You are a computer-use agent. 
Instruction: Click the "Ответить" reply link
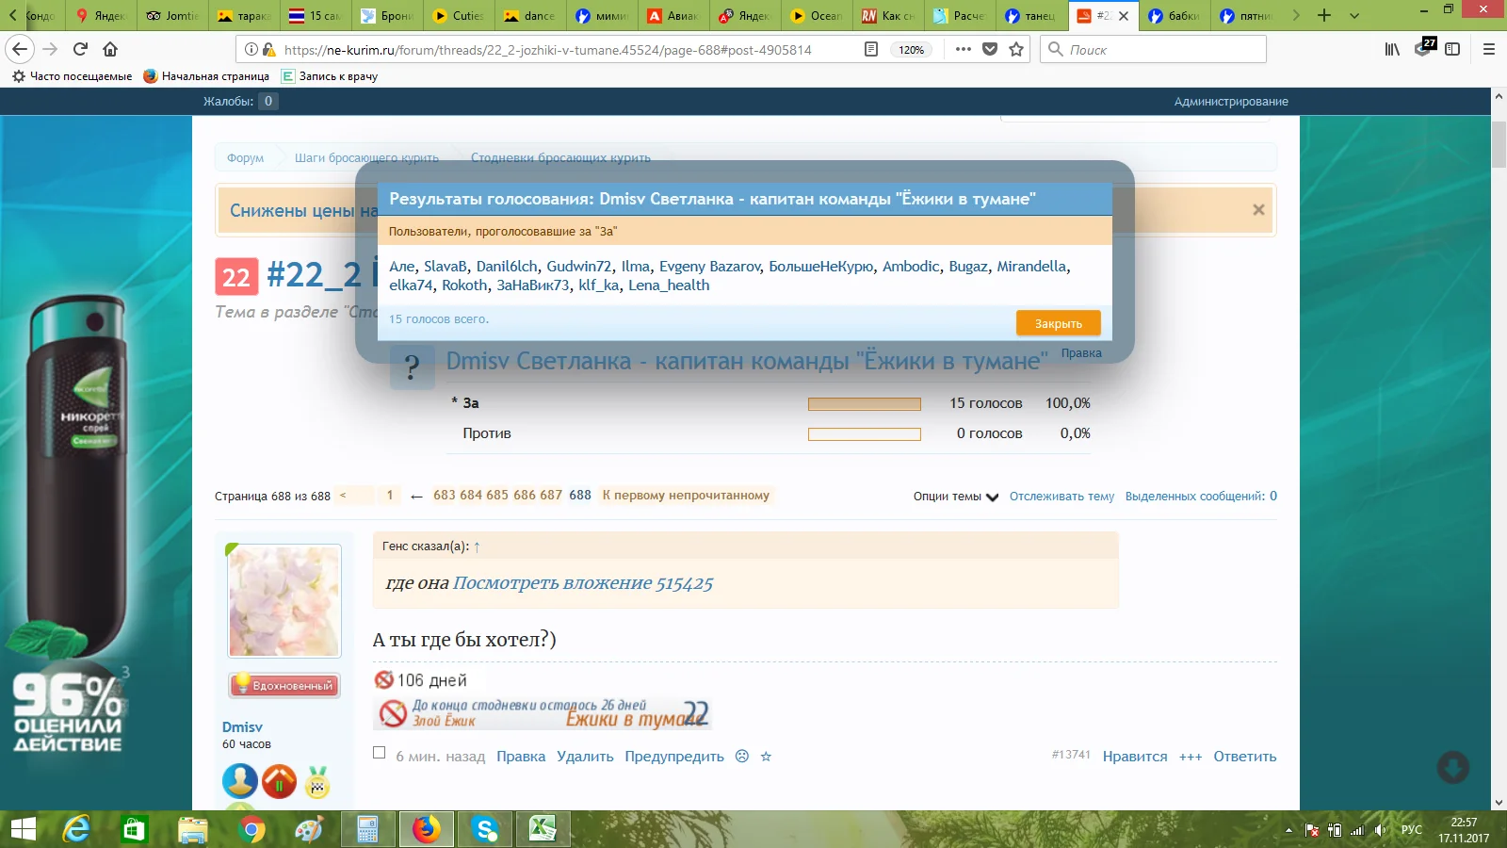(1245, 757)
